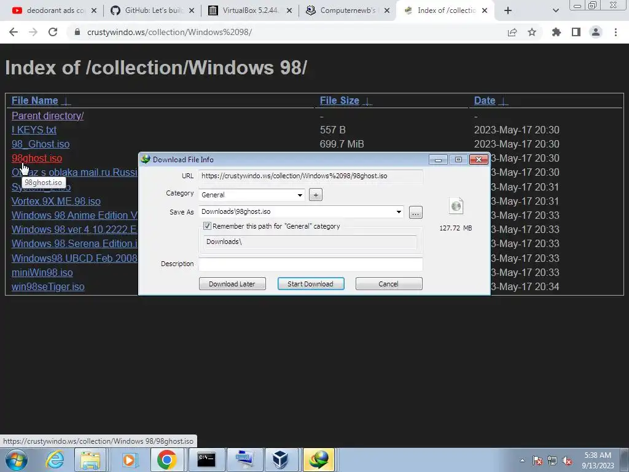Toggle Remember this path for General checkbox
629x472 pixels.
pos(207,226)
